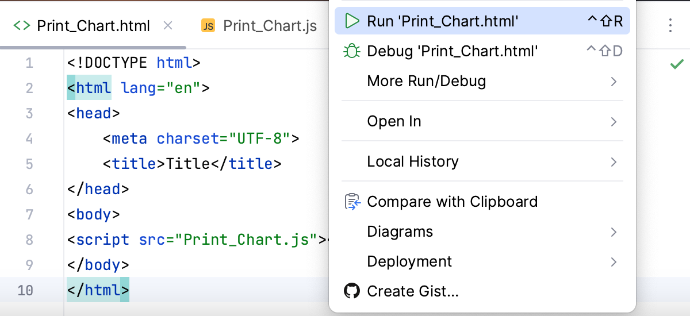
Task: Click the green Run play icon
Action: pos(351,21)
